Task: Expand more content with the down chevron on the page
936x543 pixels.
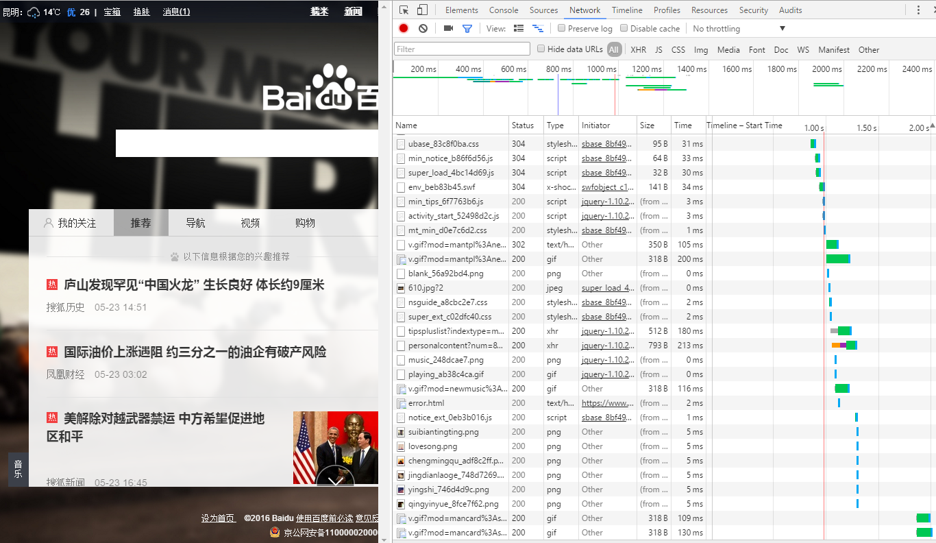Action: (x=336, y=480)
